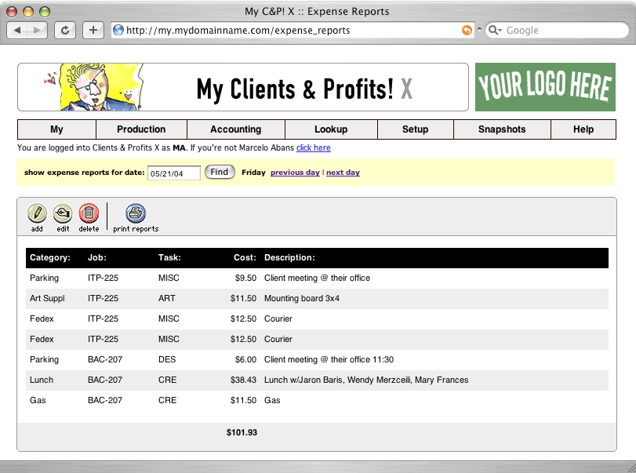Open the Production menu
Viewport: 636px width, 473px height.
point(141,129)
